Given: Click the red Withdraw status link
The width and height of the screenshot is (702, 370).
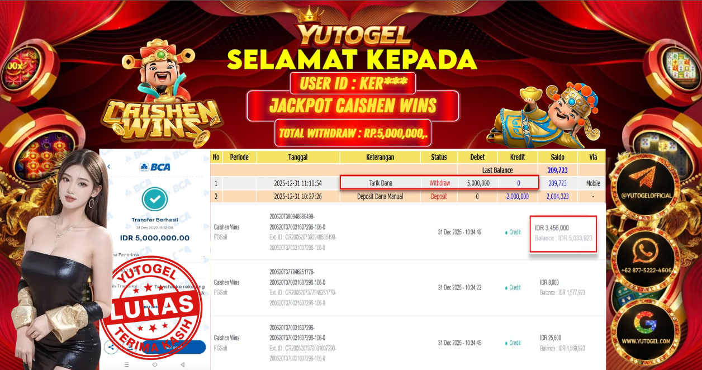Looking at the screenshot, I should pyautogui.click(x=439, y=183).
